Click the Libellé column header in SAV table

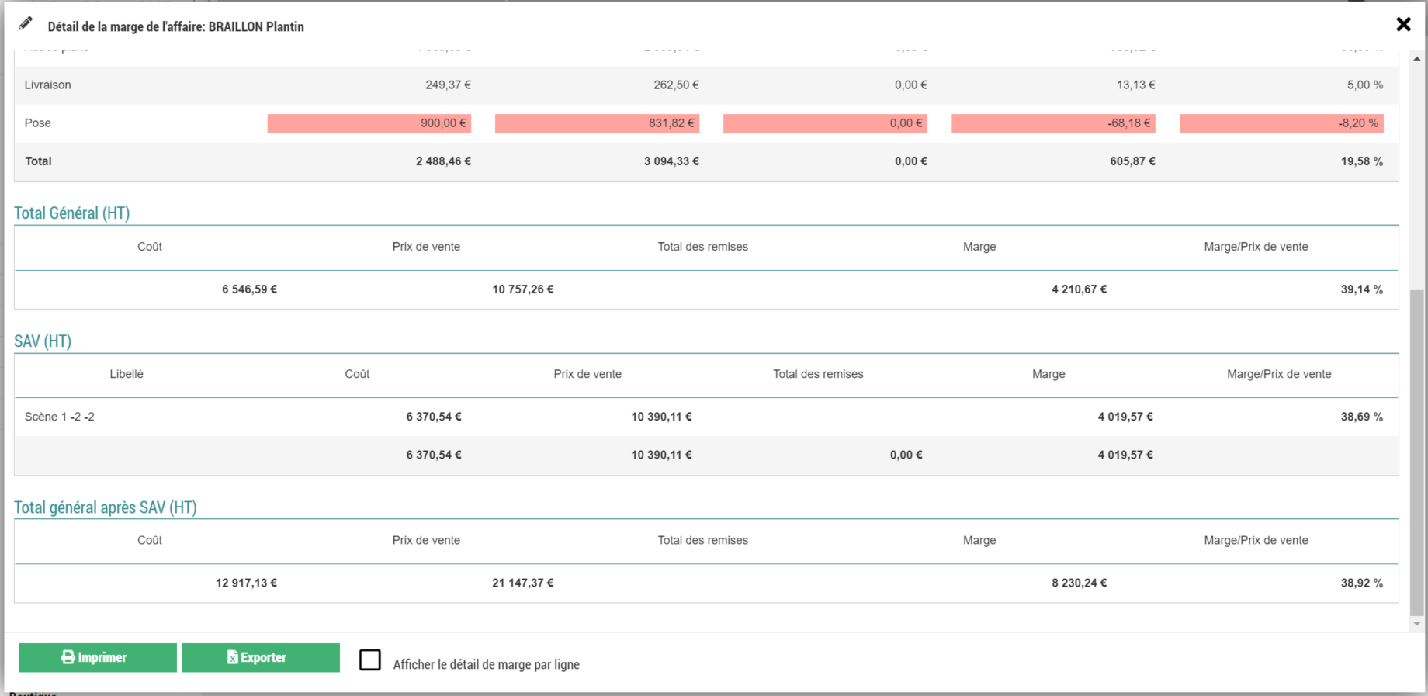(x=127, y=374)
